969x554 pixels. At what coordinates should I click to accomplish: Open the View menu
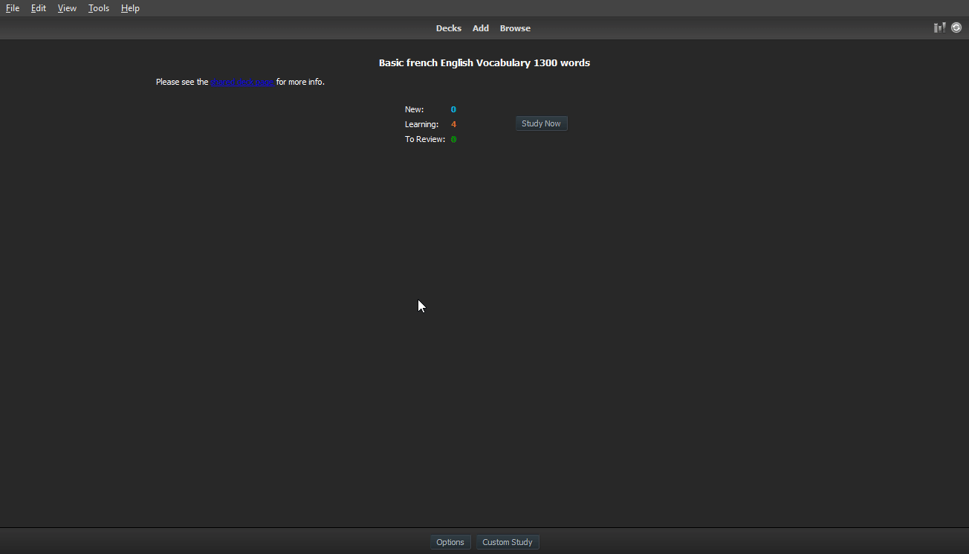[x=67, y=8]
